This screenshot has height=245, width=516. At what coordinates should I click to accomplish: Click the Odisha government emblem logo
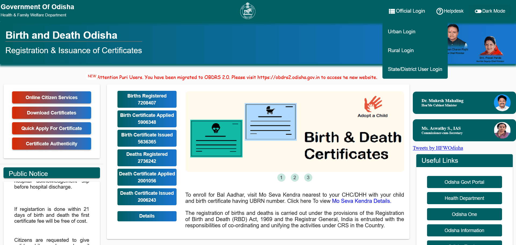click(x=248, y=11)
